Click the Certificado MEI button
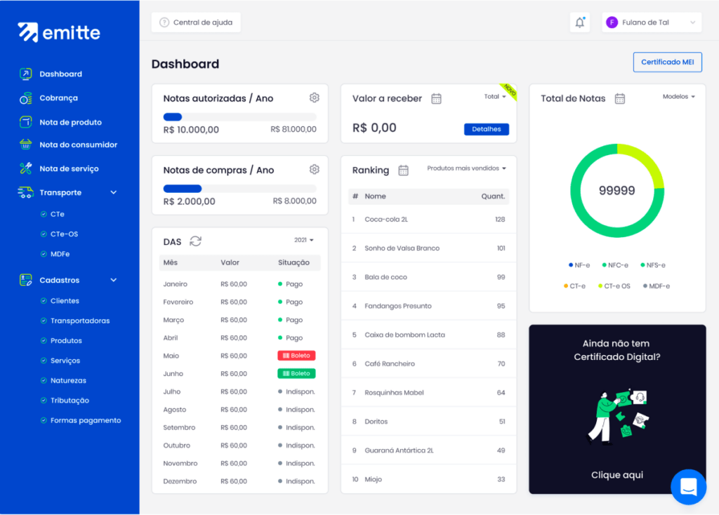The width and height of the screenshot is (719, 515). pos(667,62)
